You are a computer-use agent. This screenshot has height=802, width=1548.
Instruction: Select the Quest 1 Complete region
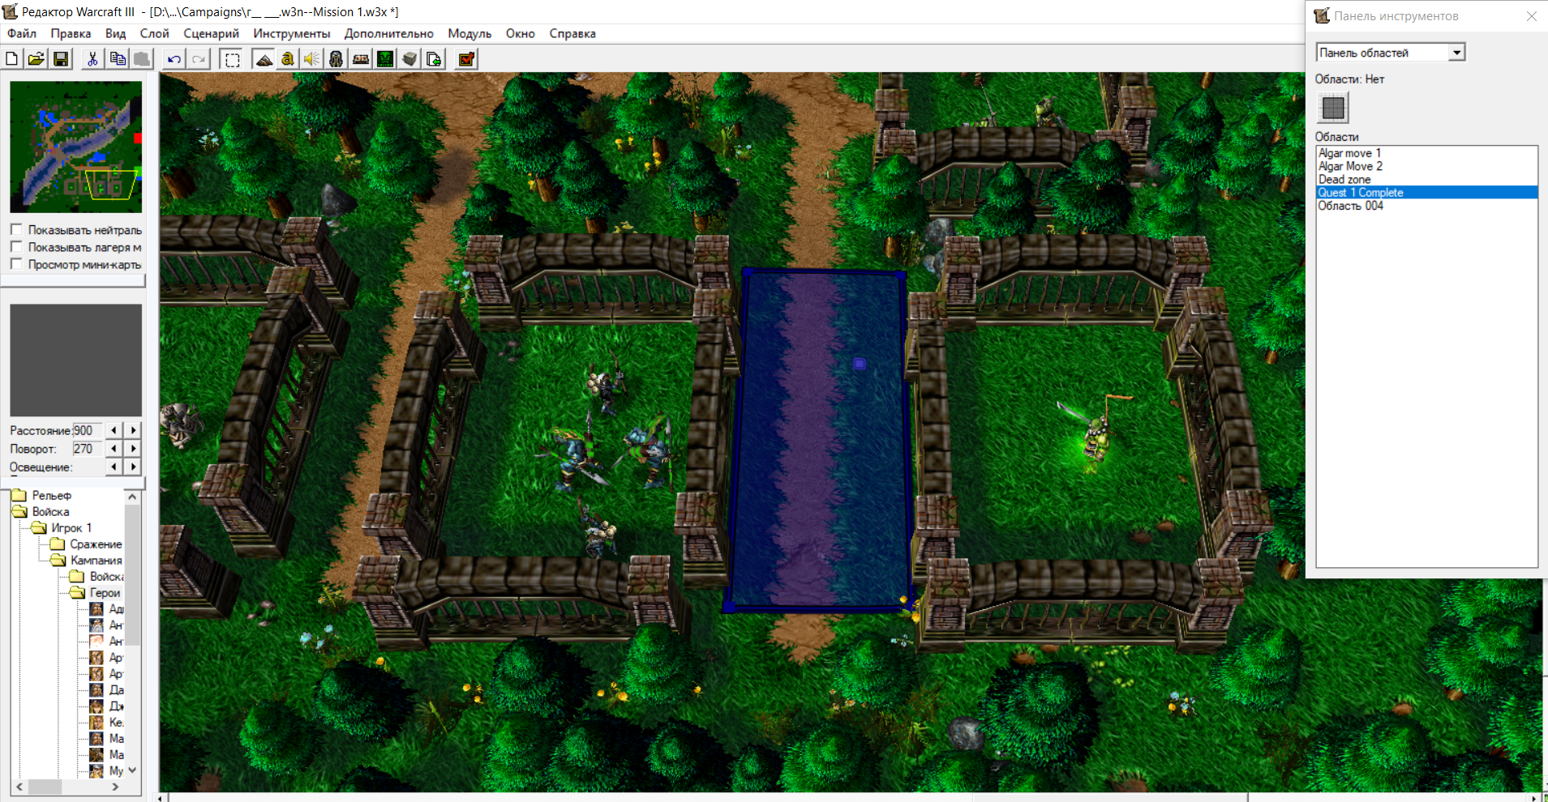(1426, 192)
